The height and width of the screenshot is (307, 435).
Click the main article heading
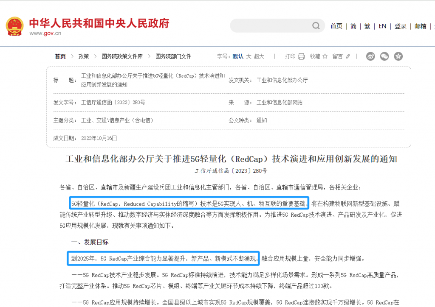pyautogui.click(x=231, y=159)
